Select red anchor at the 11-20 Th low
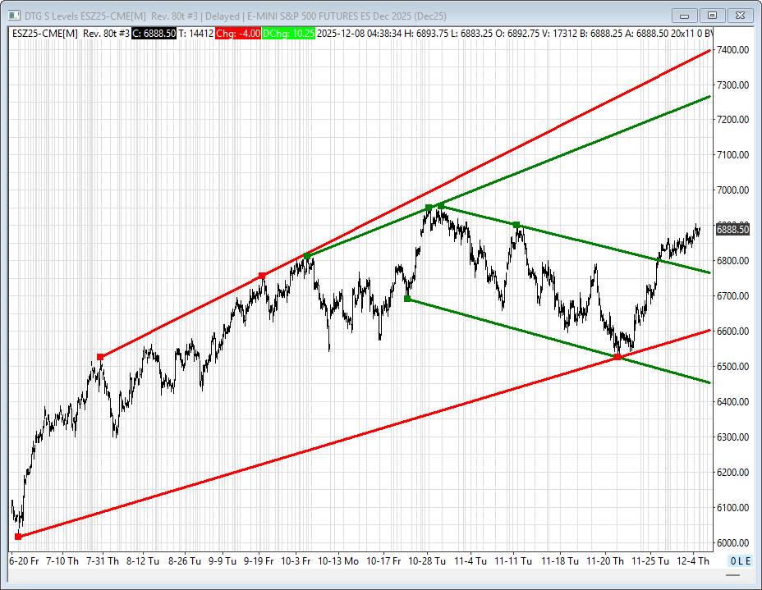Image resolution: width=762 pixels, height=590 pixels. pos(617,357)
